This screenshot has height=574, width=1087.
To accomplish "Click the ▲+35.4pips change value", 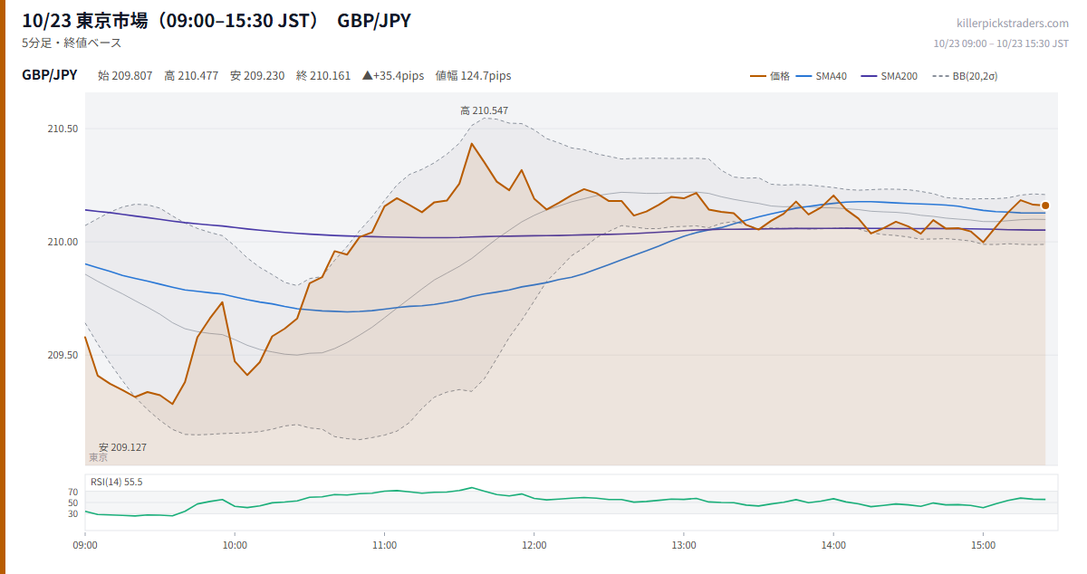I will (393, 76).
